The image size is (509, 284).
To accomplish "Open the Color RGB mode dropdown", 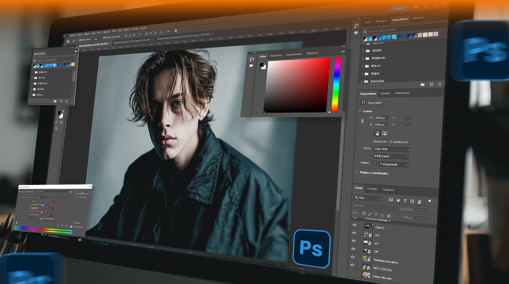I will point(391,149).
